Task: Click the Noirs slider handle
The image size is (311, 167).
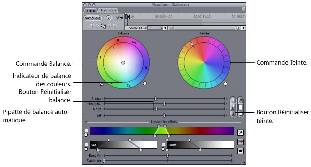Action: (156, 109)
